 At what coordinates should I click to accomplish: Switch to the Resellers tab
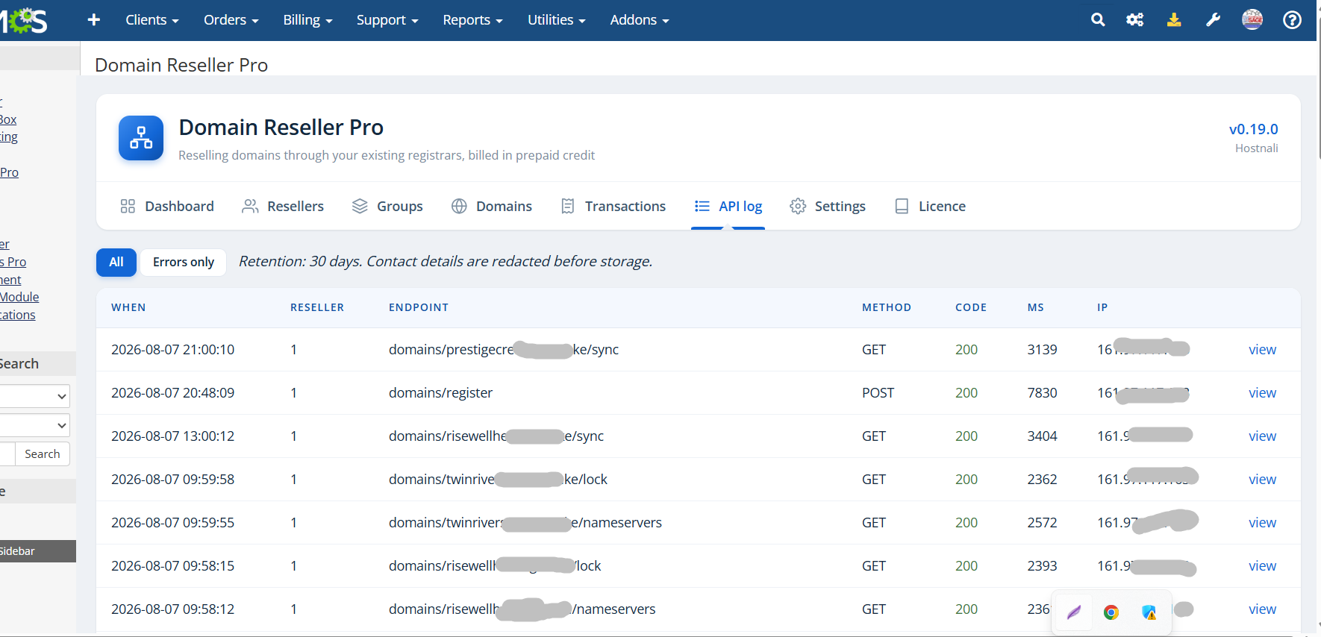[x=283, y=207]
